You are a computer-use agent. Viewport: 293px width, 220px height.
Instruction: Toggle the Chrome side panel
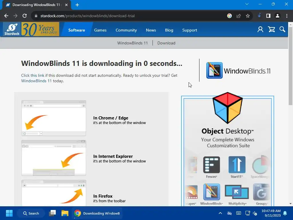pyautogui.click(x=268, y=16)
